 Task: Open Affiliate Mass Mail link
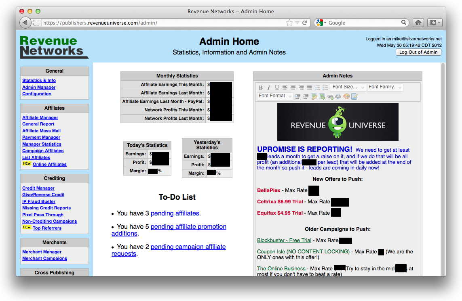coord(41,131)
